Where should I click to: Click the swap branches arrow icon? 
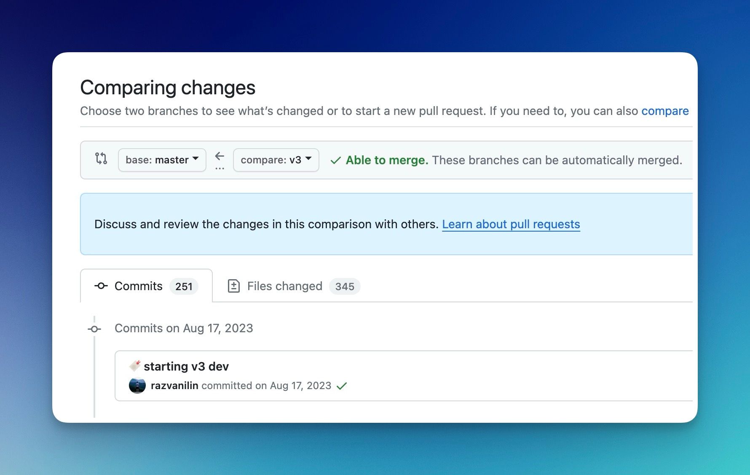(220, 156)
